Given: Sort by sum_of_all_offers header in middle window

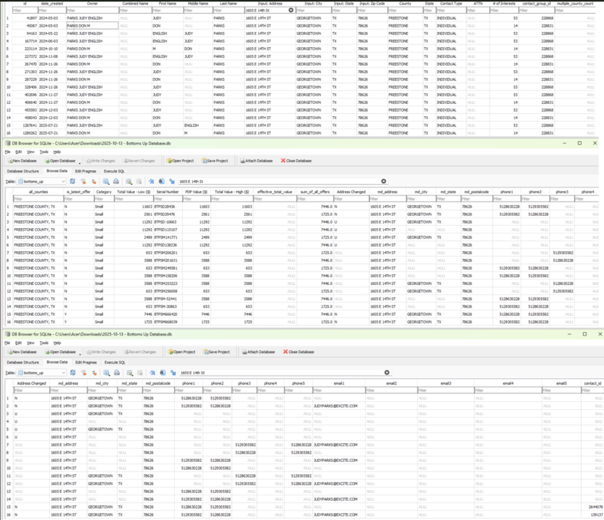Looking at the screenshot, I should click(315, 192).
